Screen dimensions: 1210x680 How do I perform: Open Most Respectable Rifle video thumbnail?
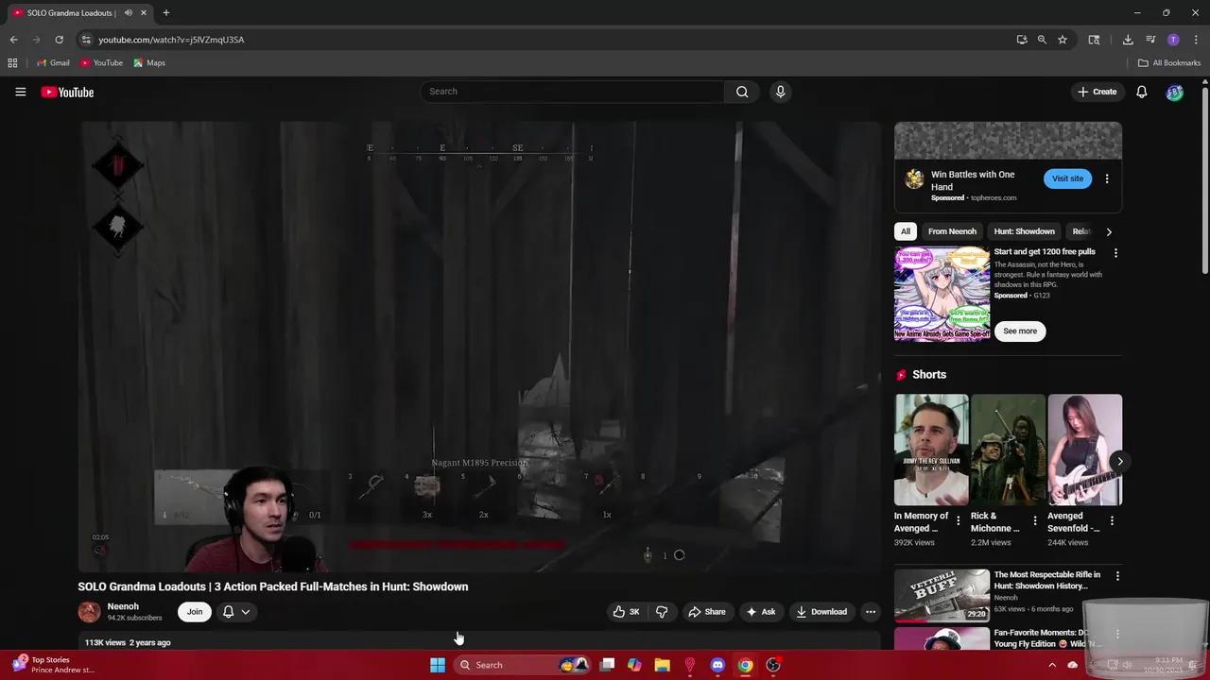click(942, 595)
